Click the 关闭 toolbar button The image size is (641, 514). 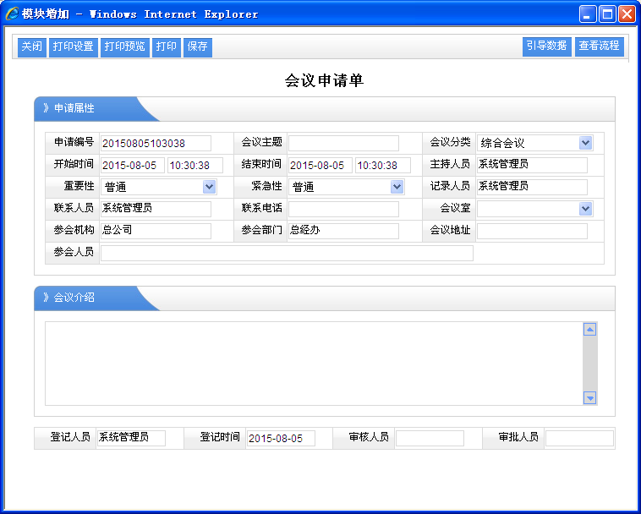pyautogui.click(x=31, y=47)
